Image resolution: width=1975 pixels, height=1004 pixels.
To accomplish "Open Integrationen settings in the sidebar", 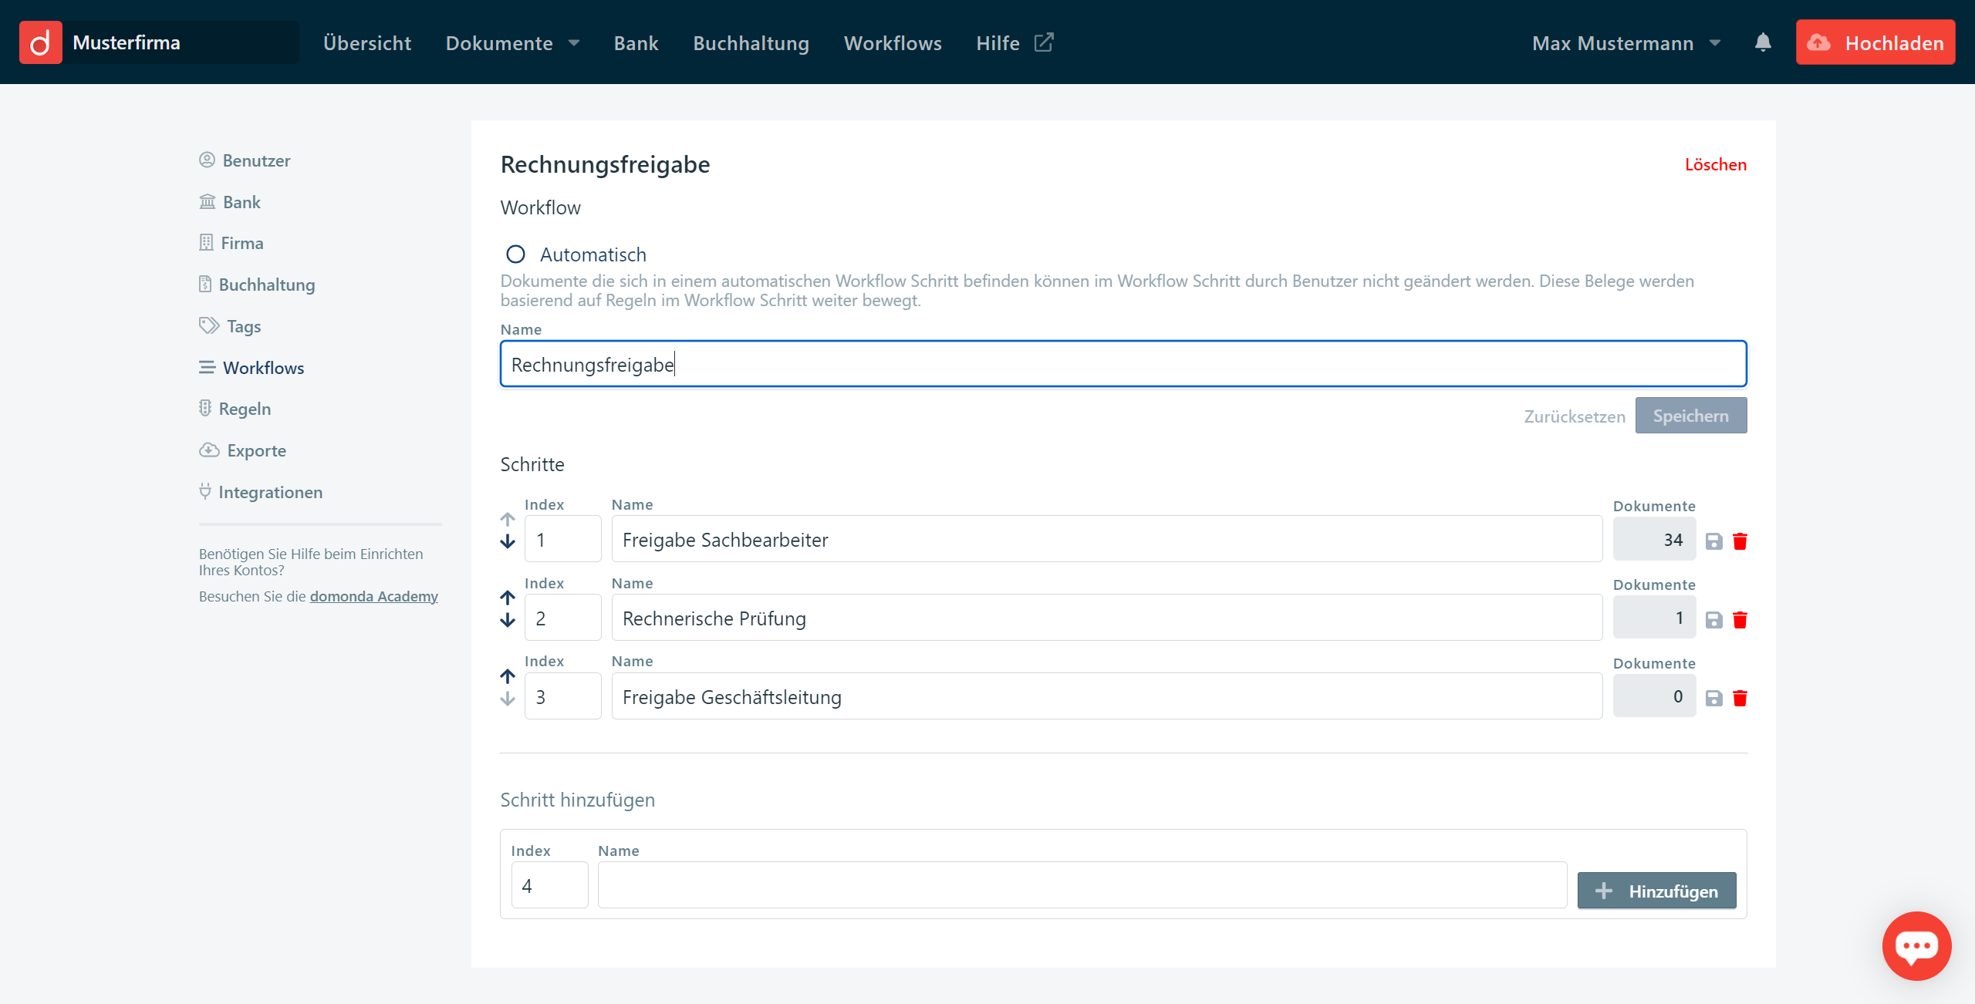I will [270, 492].
